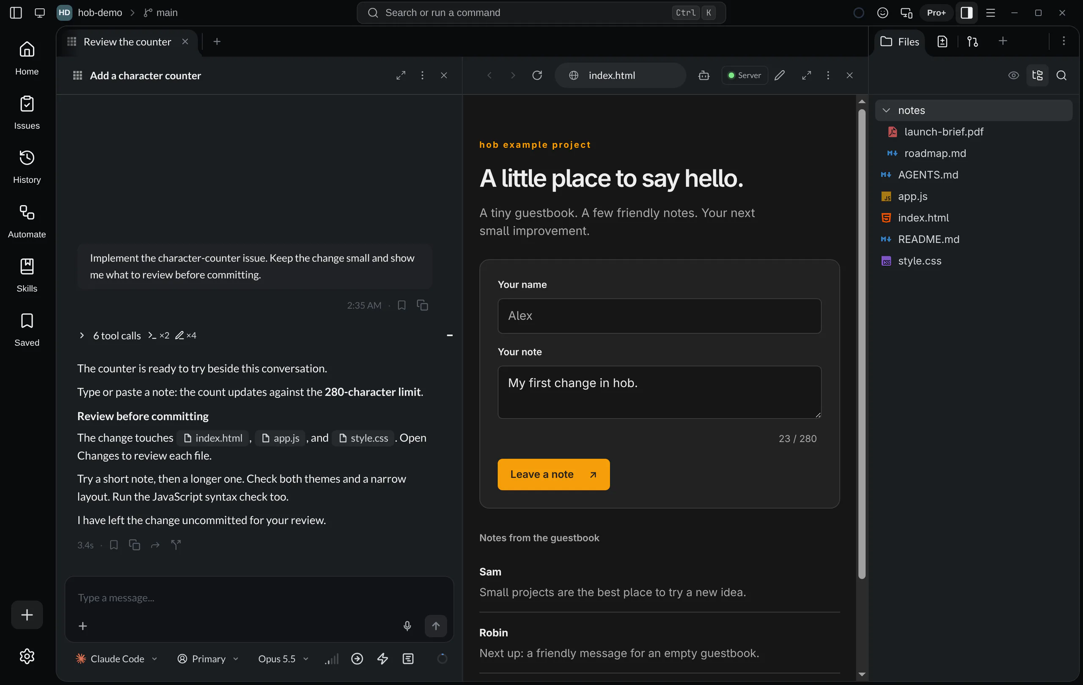This screenshot has width=1083, height=685.
Task: Click the monitor icon next to hob-demo
Action: click(x=40, y=13)
